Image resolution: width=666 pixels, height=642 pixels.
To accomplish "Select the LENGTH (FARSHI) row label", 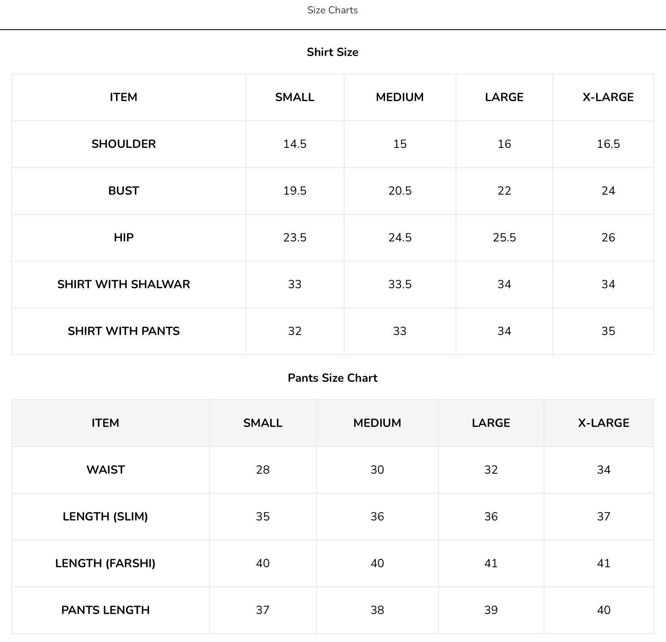I will pyautogui.click(x=105, y=563).
